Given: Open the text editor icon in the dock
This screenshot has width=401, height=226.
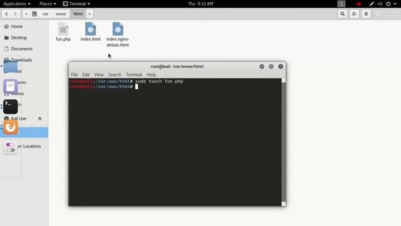Looking at the screenshot, I should (11, 87).
